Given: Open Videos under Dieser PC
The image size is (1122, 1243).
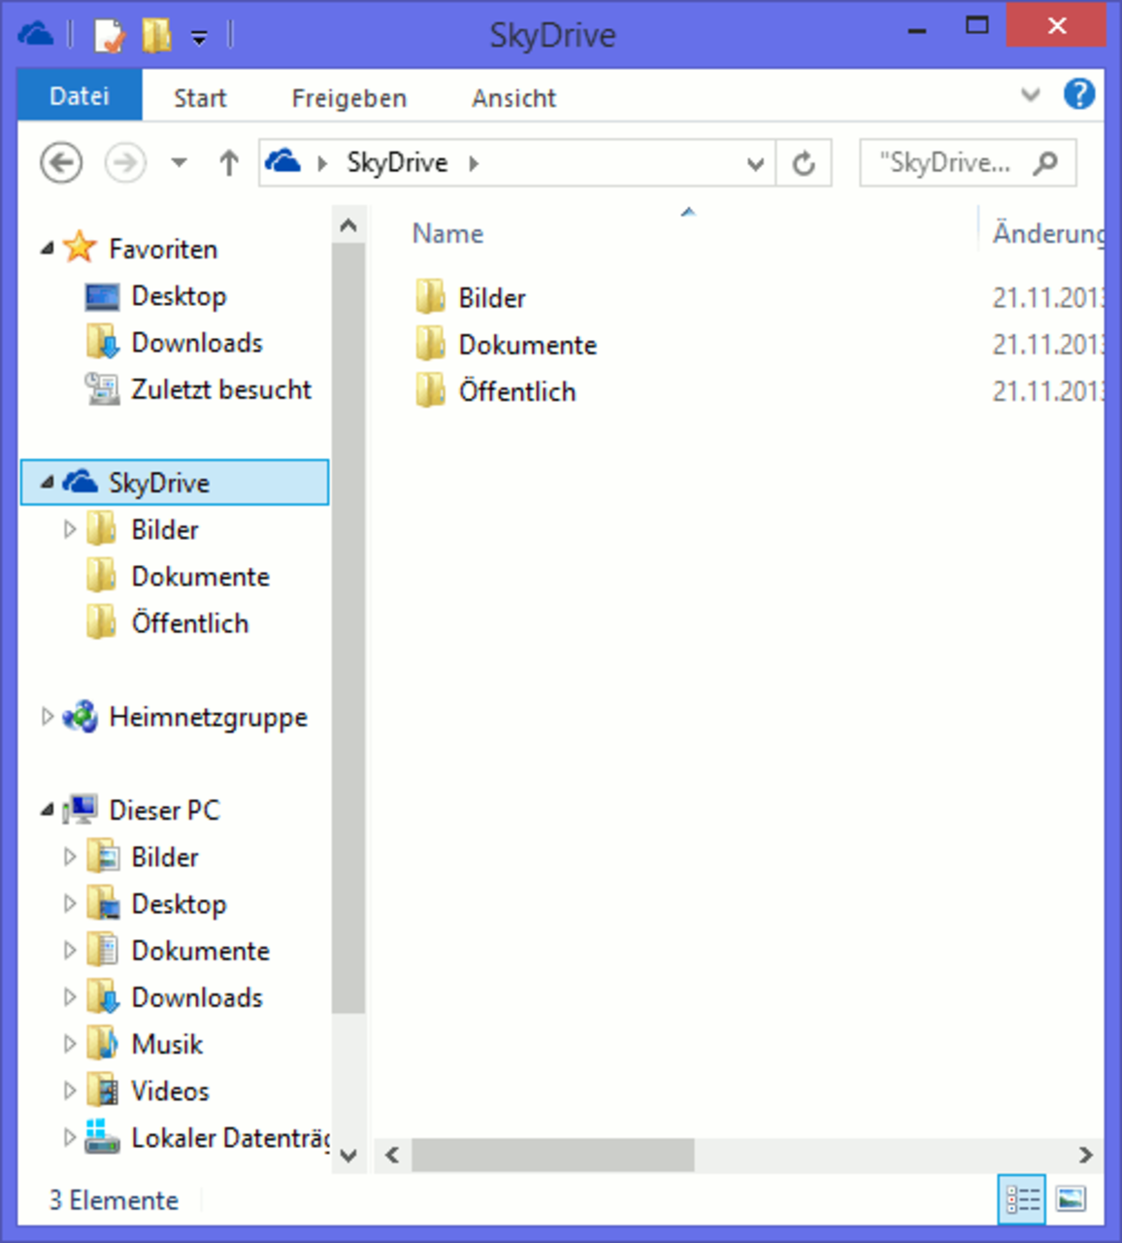Looking at the screenshot, I should [x=170, y=1091].
